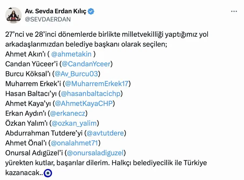Click the @onursaladiguzel mention
Screen dimensions: 244x180
[95, 152]
